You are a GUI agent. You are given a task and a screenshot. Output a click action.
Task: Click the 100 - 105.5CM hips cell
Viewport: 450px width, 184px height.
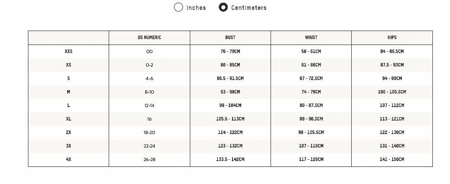[x=392, y=92]
